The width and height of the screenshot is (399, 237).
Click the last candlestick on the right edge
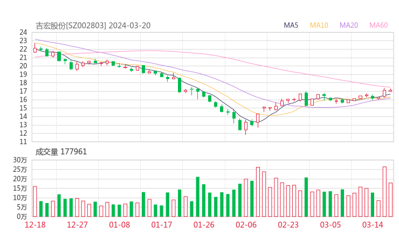click(390, 90)
